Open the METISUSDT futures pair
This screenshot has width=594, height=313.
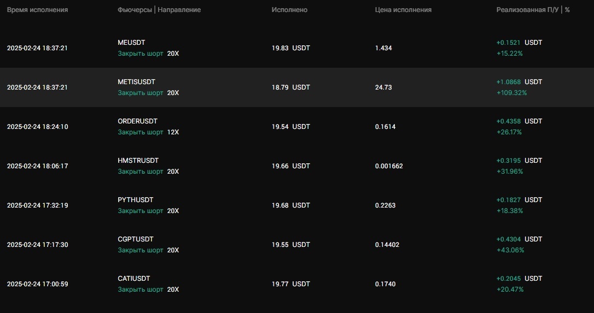(136, 82)
